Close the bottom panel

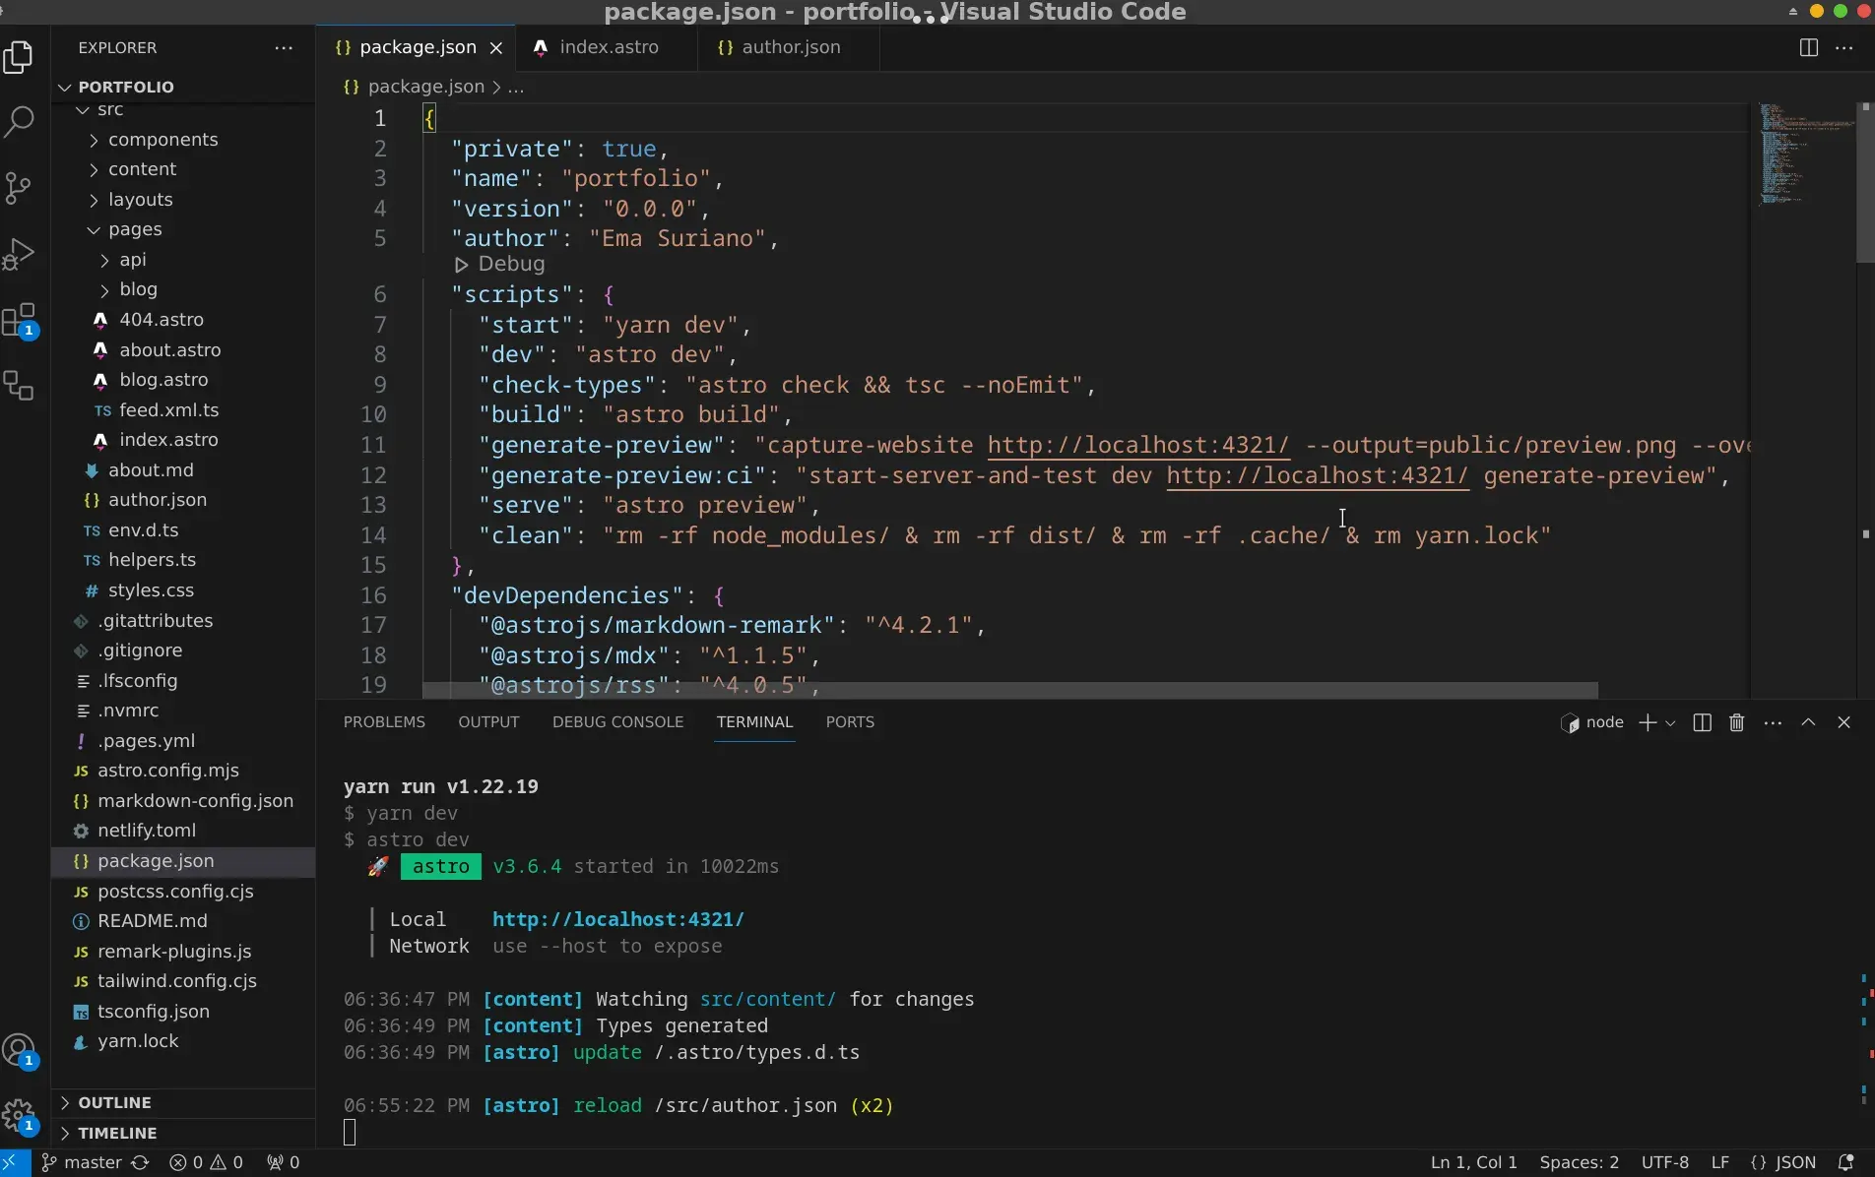coord(1843,722)
